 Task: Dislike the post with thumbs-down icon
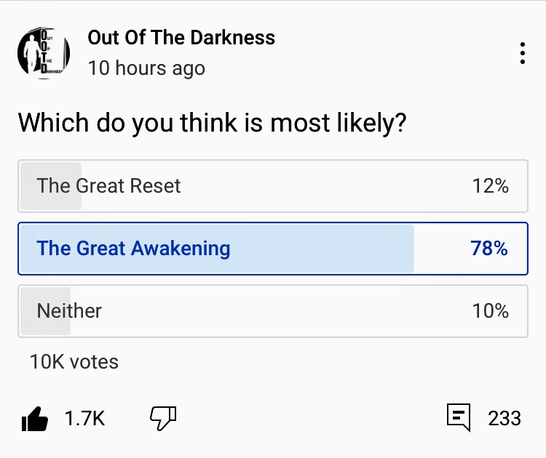pyautogui.click(x=163, y=418)
